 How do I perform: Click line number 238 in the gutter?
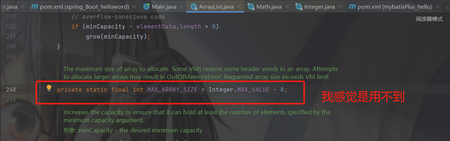pos(11,27)
